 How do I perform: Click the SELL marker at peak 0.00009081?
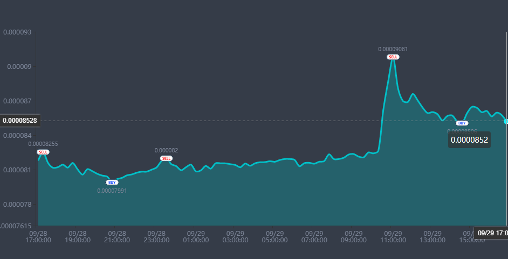pyautogui.click(x=393, y=57)
